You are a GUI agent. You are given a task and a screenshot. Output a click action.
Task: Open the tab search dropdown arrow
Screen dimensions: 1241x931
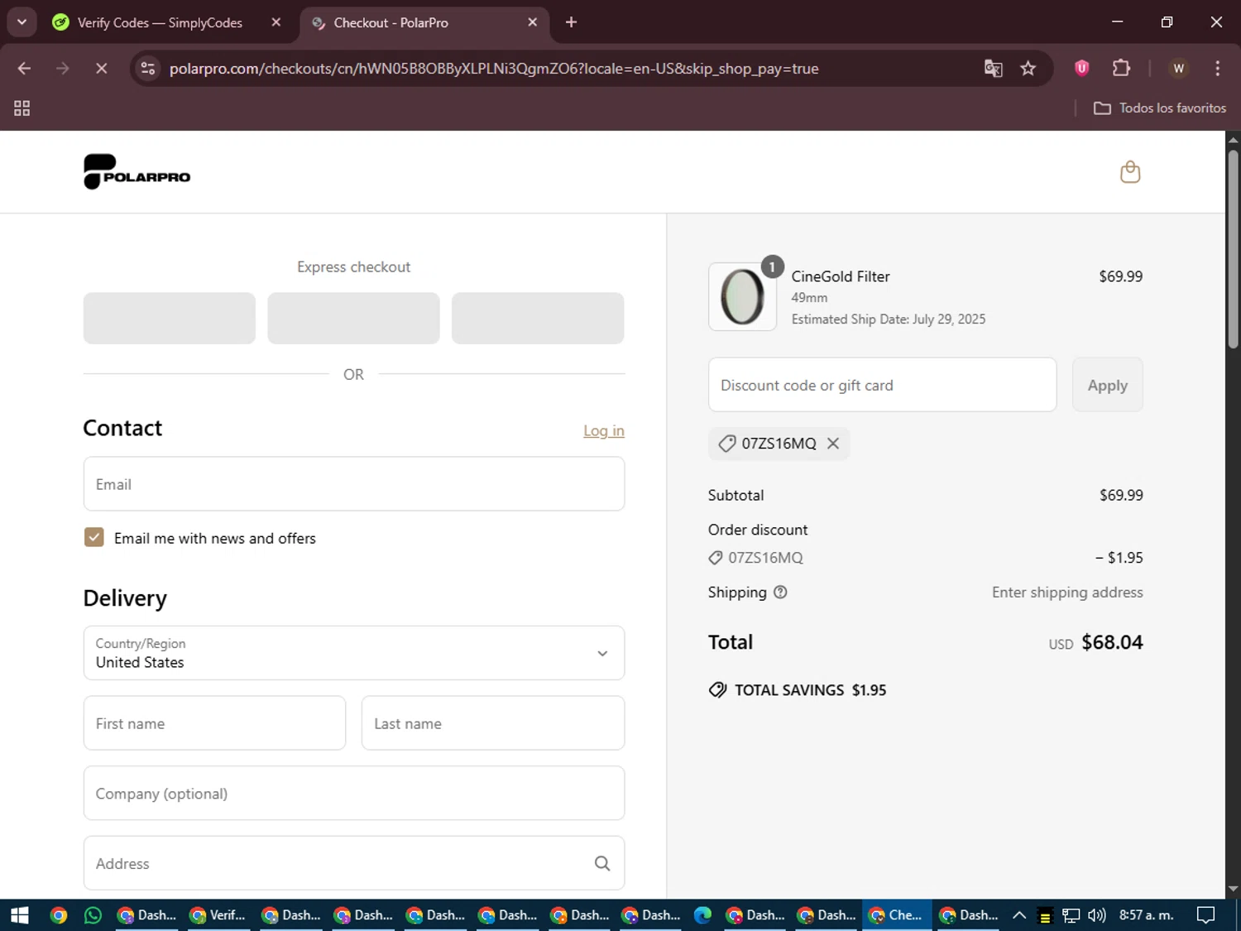(x=22, y=22)
